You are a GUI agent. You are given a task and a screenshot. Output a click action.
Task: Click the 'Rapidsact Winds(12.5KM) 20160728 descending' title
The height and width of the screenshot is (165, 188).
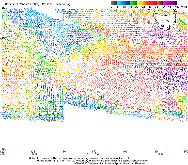pyautogui.click(x=38, y=4)
